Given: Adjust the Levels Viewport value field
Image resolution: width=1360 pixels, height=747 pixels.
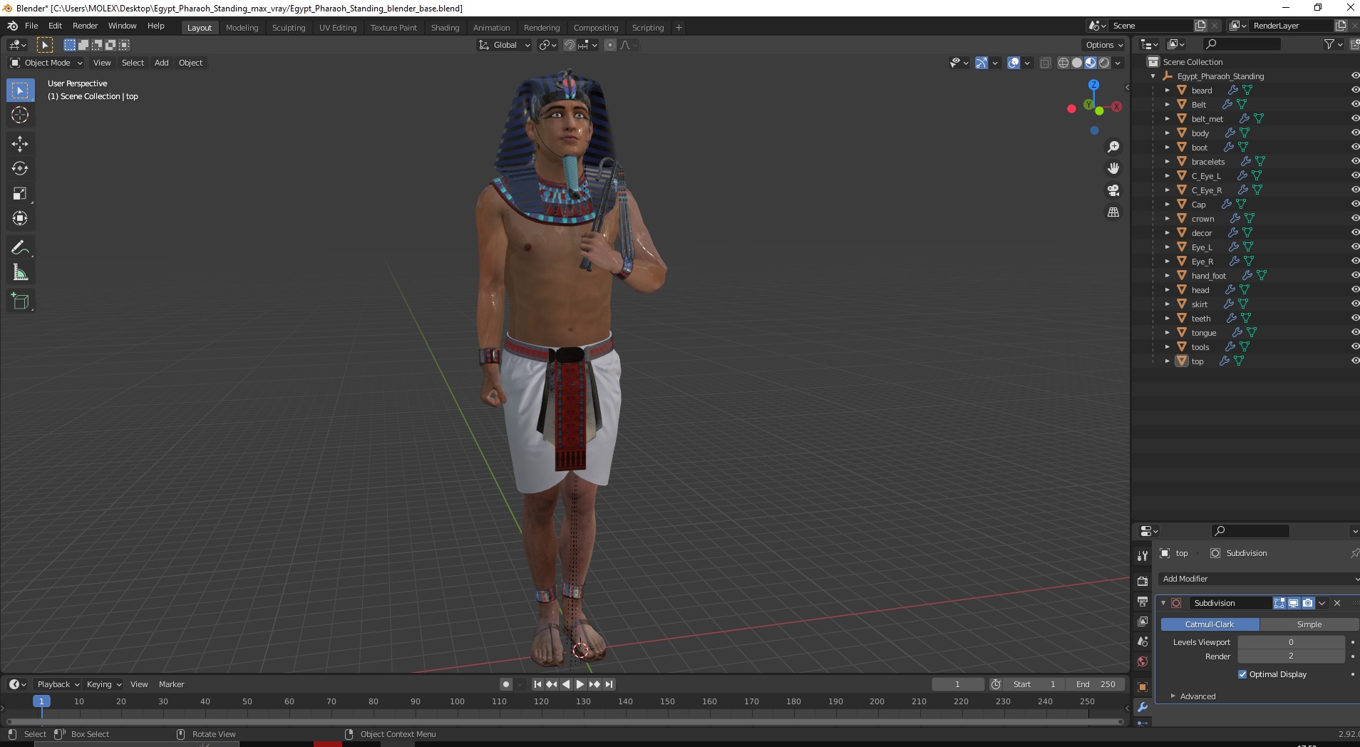Looking at the screenshot, I should pyautogui.click(x=1291, y=642).
